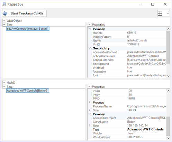This screenshot has width=172, height=142.
Task: Click scroll up arrow in HWND Properties
Action: 168,91
